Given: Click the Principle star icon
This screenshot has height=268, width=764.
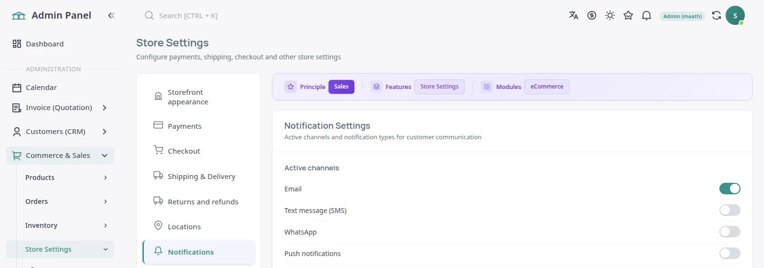Looking at the screenshot, I should pos(291,87).
